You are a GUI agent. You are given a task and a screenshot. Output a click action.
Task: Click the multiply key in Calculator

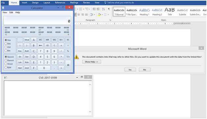[x=61, y=57]
